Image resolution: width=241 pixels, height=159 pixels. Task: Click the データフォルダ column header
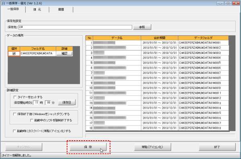coord(203,38)
